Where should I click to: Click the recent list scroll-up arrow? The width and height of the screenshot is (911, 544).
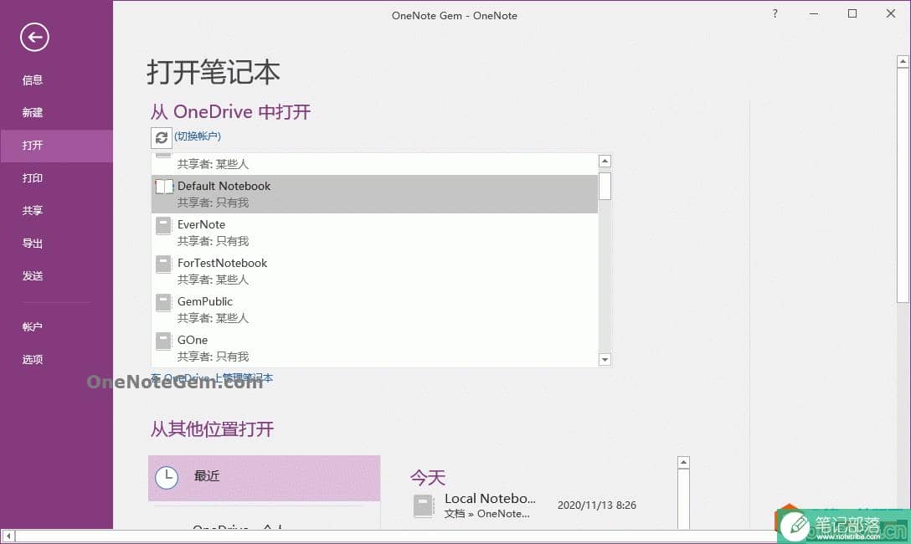(x=683, y=463)
